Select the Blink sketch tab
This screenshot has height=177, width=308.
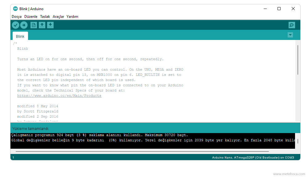20,36
